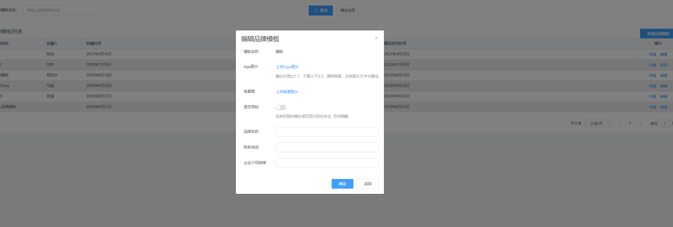Click the 上传logo图片 upload link
673x227 pixels.
click(287, 67)
